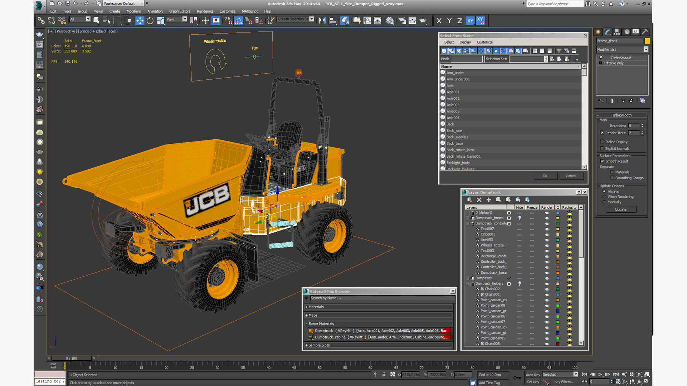Image resolution: width=687 pixels, height=386 pixels.
Task: Toggle the Smooth Result checkbox
Action: [x=602, y=161]
